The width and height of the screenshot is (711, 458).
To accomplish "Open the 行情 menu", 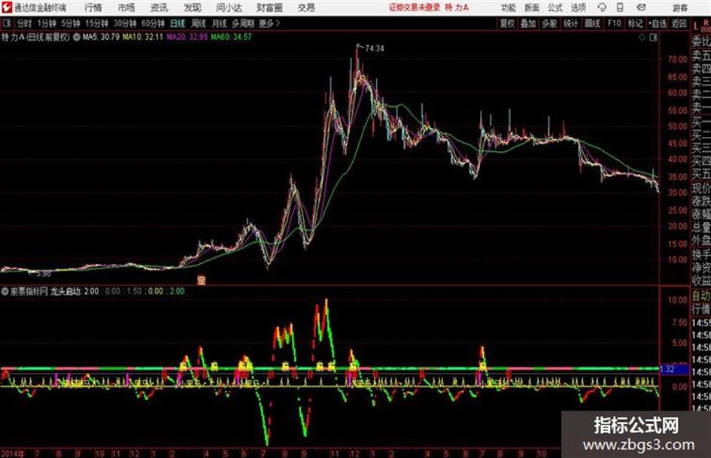I will pos(93,8).
